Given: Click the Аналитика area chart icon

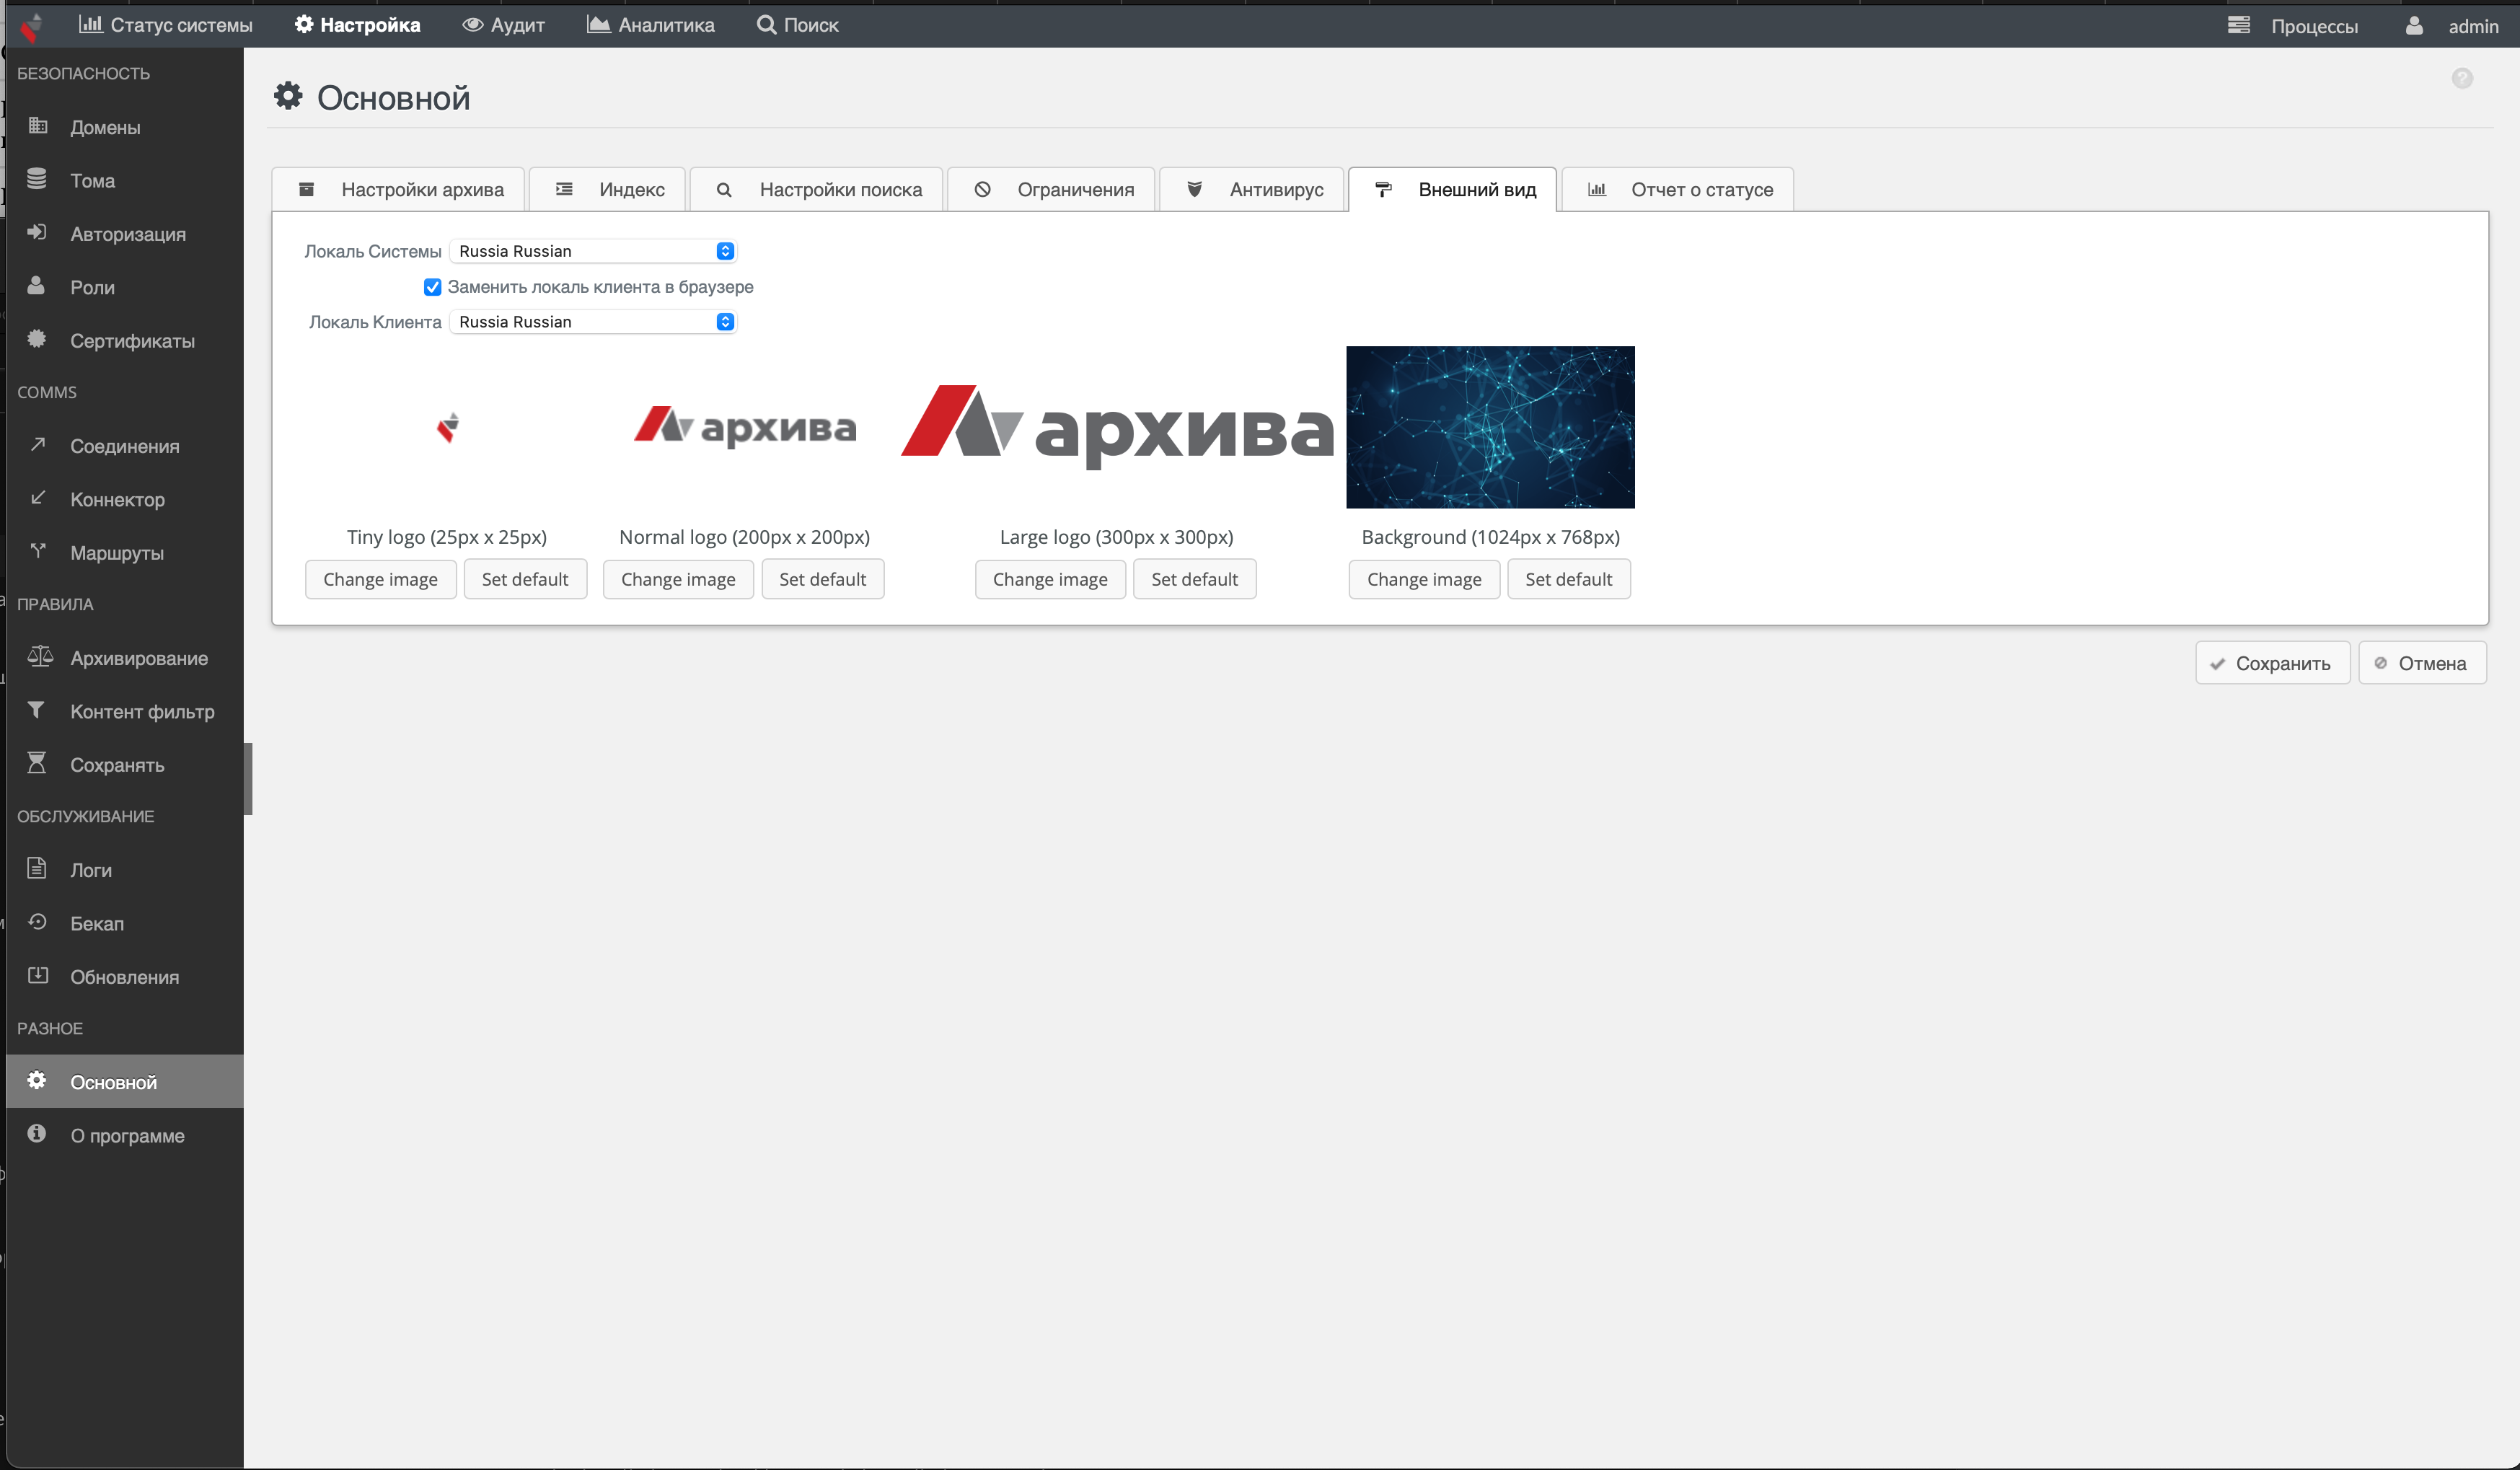Looking at the screenshot, I should click(x=598, y=24).
